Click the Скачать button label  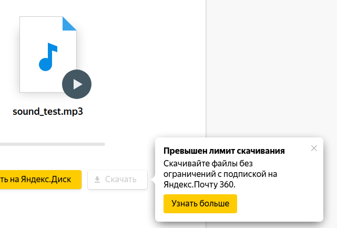tap(120, 180)
